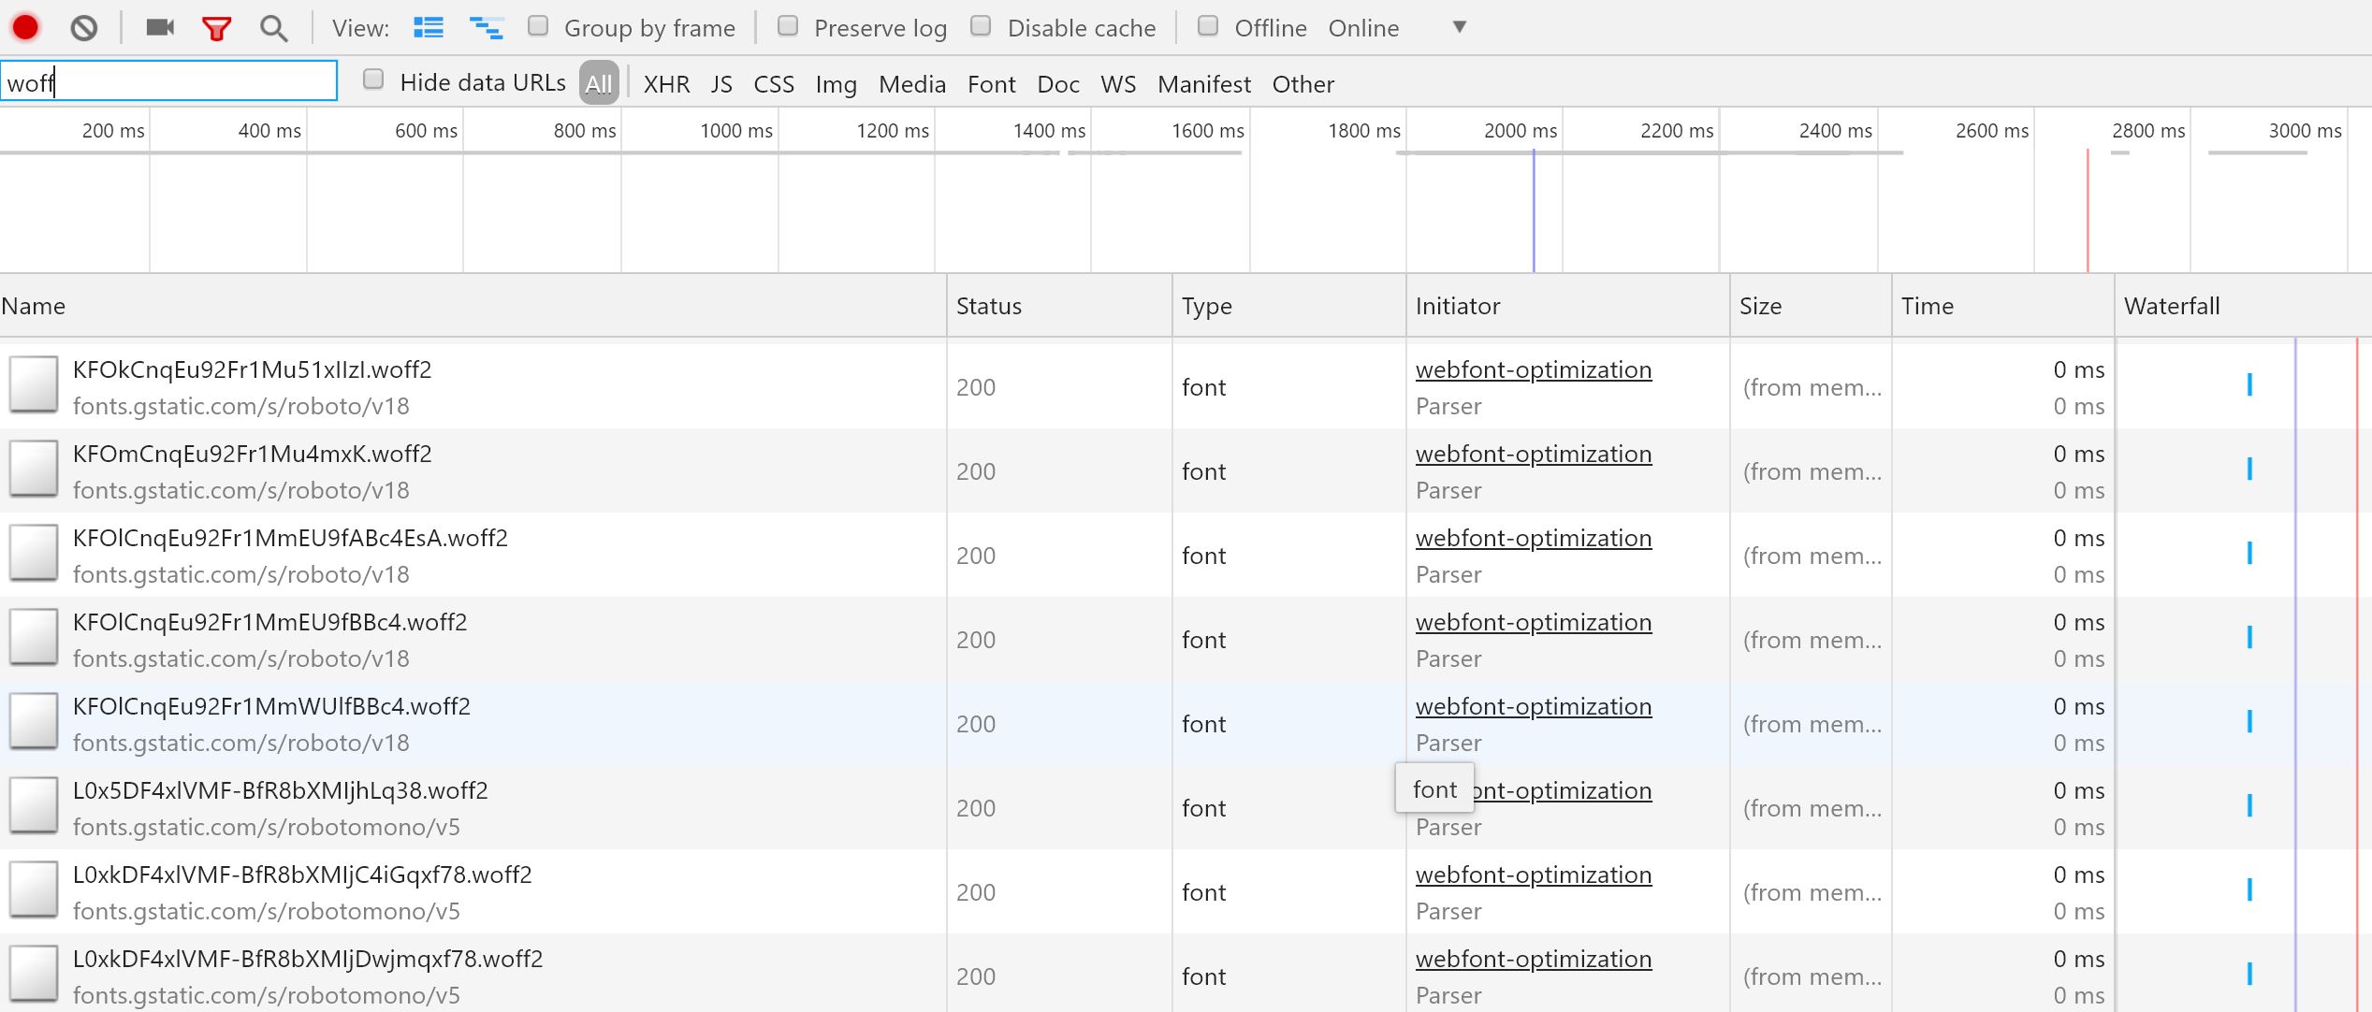This screenshot has height=1012, width=2372.
Task: Select the All filter type
Action: coord(599,83)
